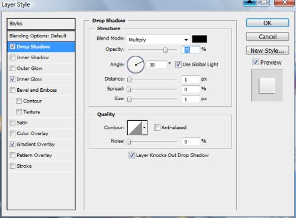Click the New Style button

268,50
